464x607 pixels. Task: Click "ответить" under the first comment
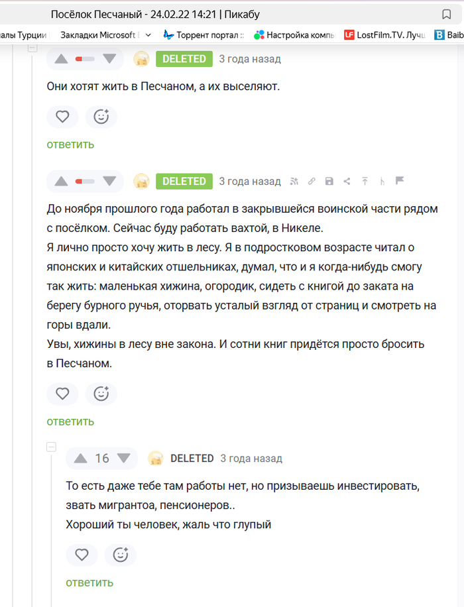[x=70, y=144]
